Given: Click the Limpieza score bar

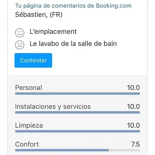Looking at the screenshot, I should 77,131.
